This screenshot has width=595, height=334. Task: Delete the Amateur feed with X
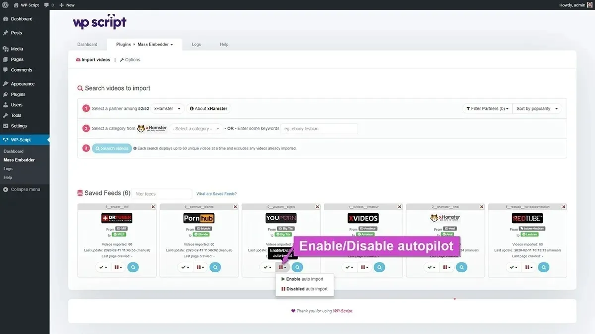click(x=400, y=207)
